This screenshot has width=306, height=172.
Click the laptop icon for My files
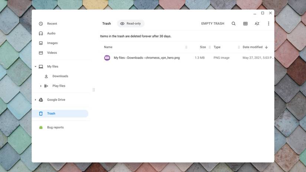point(41,66)
